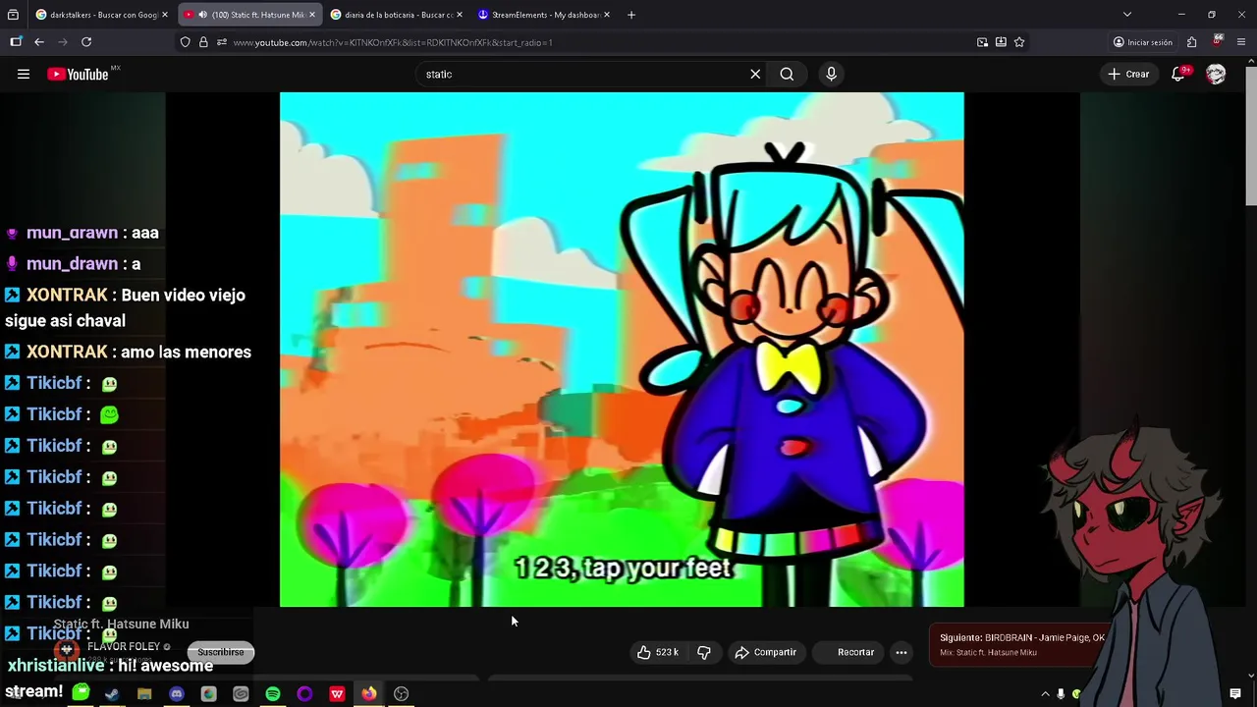Viewport: 1257px width, 707px height.
Task: Open the YouTube notifications bell
Action: (x=1178, y=74)
